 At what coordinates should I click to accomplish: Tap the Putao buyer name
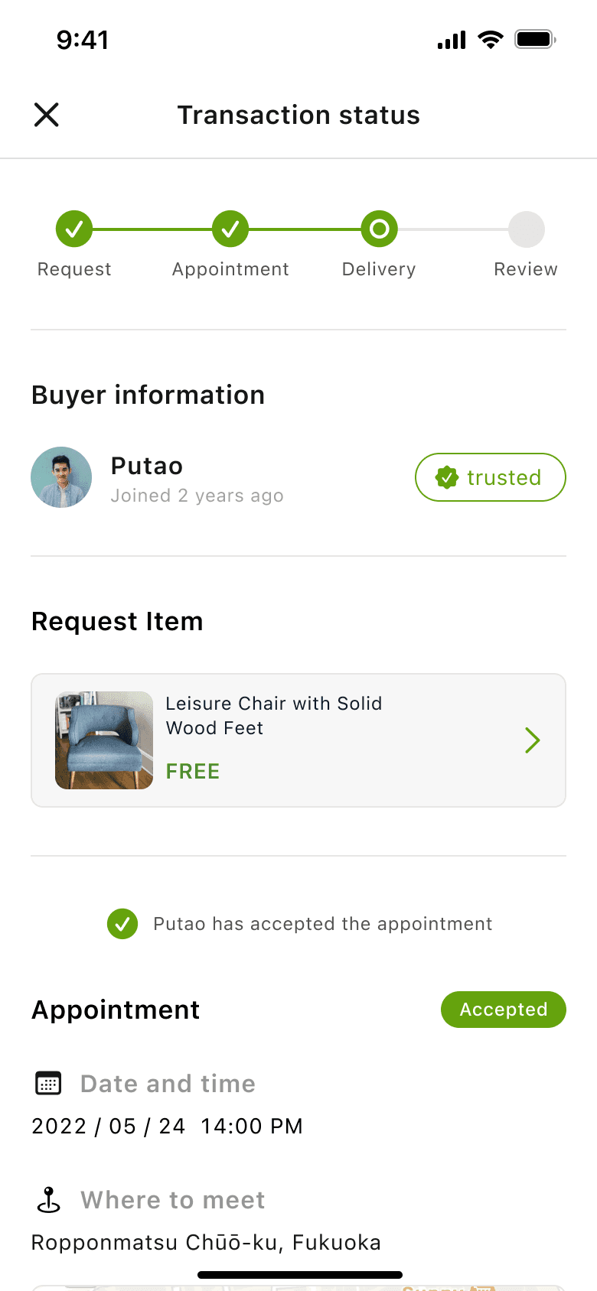coord(147,466)
